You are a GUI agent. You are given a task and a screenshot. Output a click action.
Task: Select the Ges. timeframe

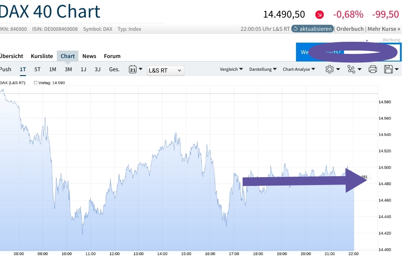click(114, 69)
